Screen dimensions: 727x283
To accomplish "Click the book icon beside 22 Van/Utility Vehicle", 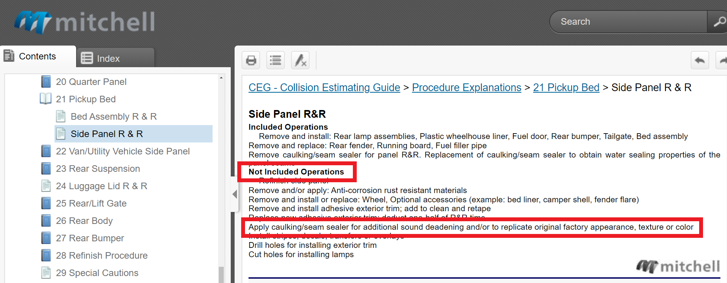I will tap(46, 151).
